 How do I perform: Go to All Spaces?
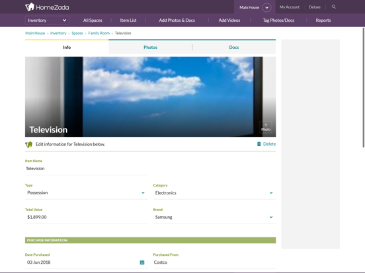click(x=93, y=20)
